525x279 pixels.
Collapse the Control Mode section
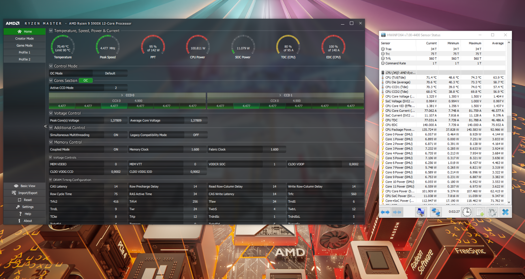click(x=51, y=66)
